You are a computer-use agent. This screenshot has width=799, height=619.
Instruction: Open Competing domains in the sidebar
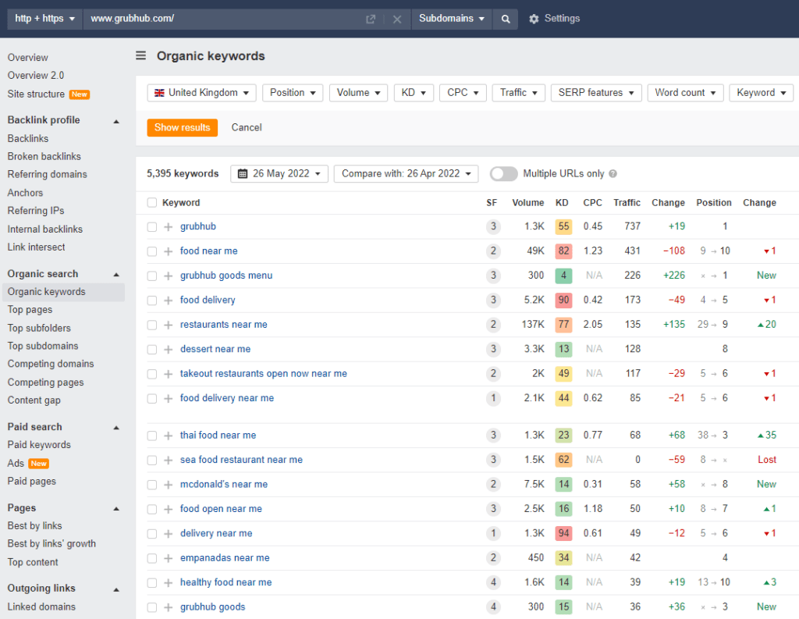coord(51,364)
